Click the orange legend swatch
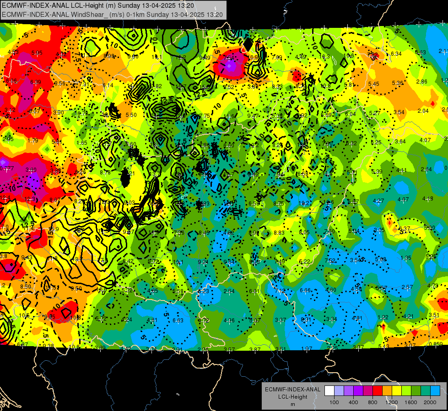 tap(387, 391)
